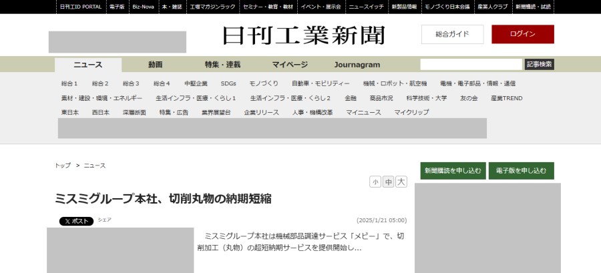Open 電機・電子部品・情報・通信 category
The width and height of the screenshot is (601, 273).
[477, 83]
